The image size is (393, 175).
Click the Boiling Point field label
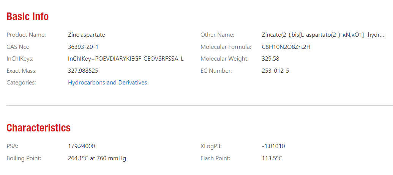click(24, 158)
